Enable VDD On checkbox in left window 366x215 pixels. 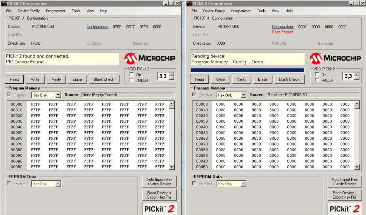pyautogui.click(x=132, y=75)
